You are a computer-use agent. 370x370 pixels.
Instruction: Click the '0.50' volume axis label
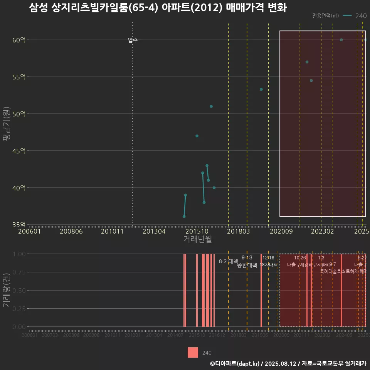coord(19,291)
